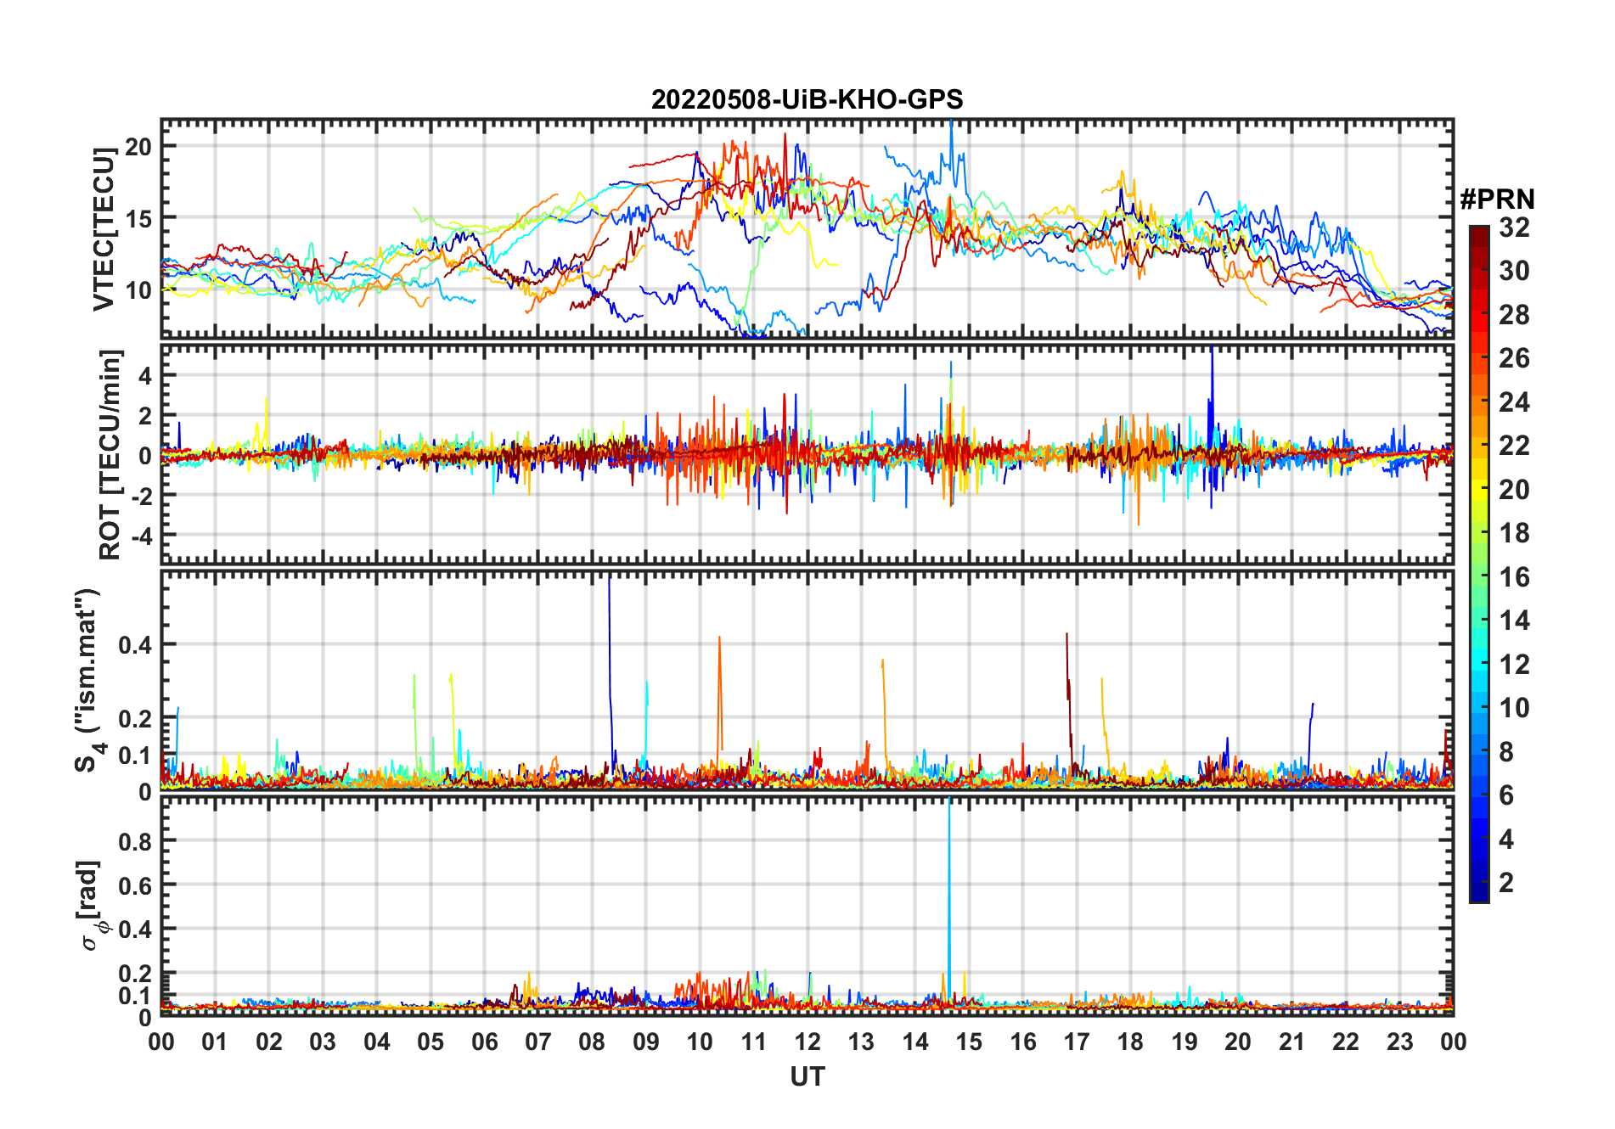Select hour 03 on the UT axis
This screenshot has height=1129, width=1615.
coord(323,1042)
